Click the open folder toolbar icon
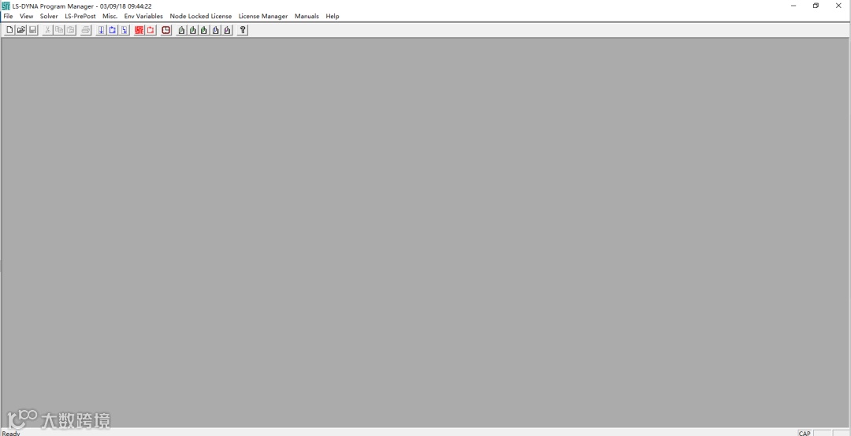 pos(21,30)
